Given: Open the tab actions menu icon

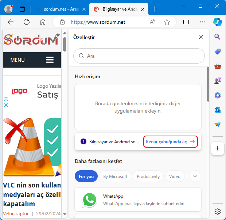Looking at the screenshot, I should [x=22, y=9].
